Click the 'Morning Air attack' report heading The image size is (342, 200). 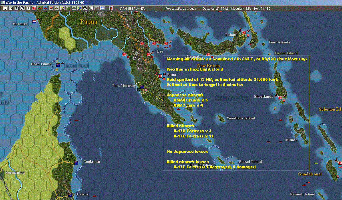[x=237, y=59]
